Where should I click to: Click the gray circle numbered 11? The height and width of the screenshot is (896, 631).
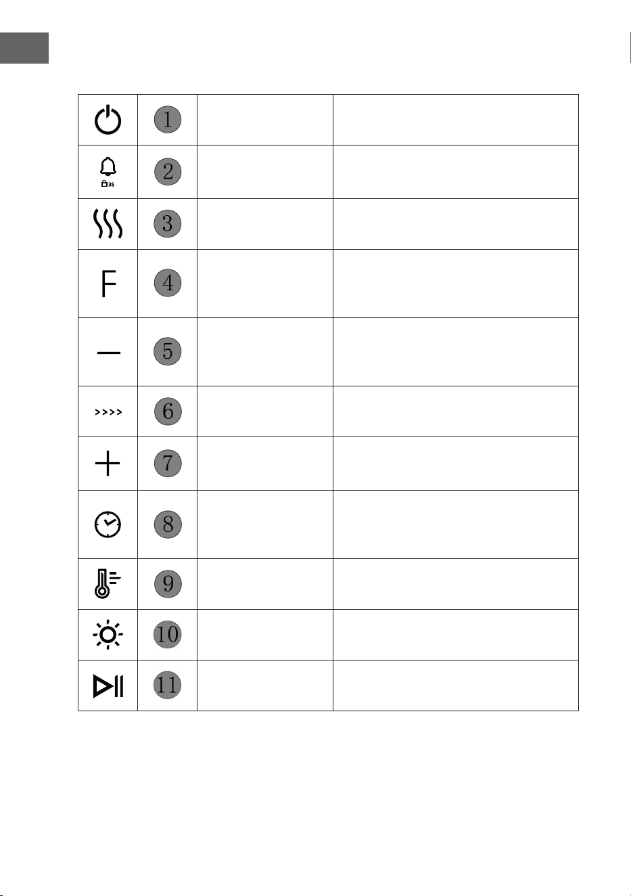168,685
